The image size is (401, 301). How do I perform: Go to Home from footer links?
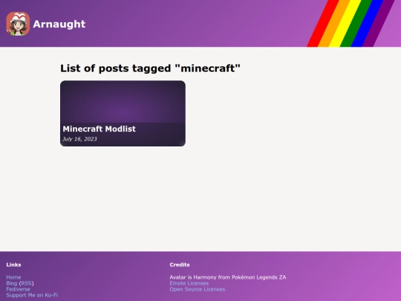click(13, 277)
